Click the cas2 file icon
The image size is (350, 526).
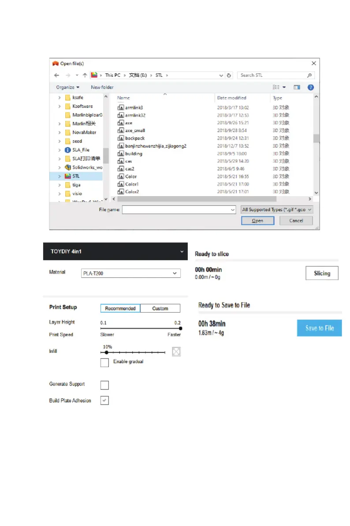pos(121,169)
